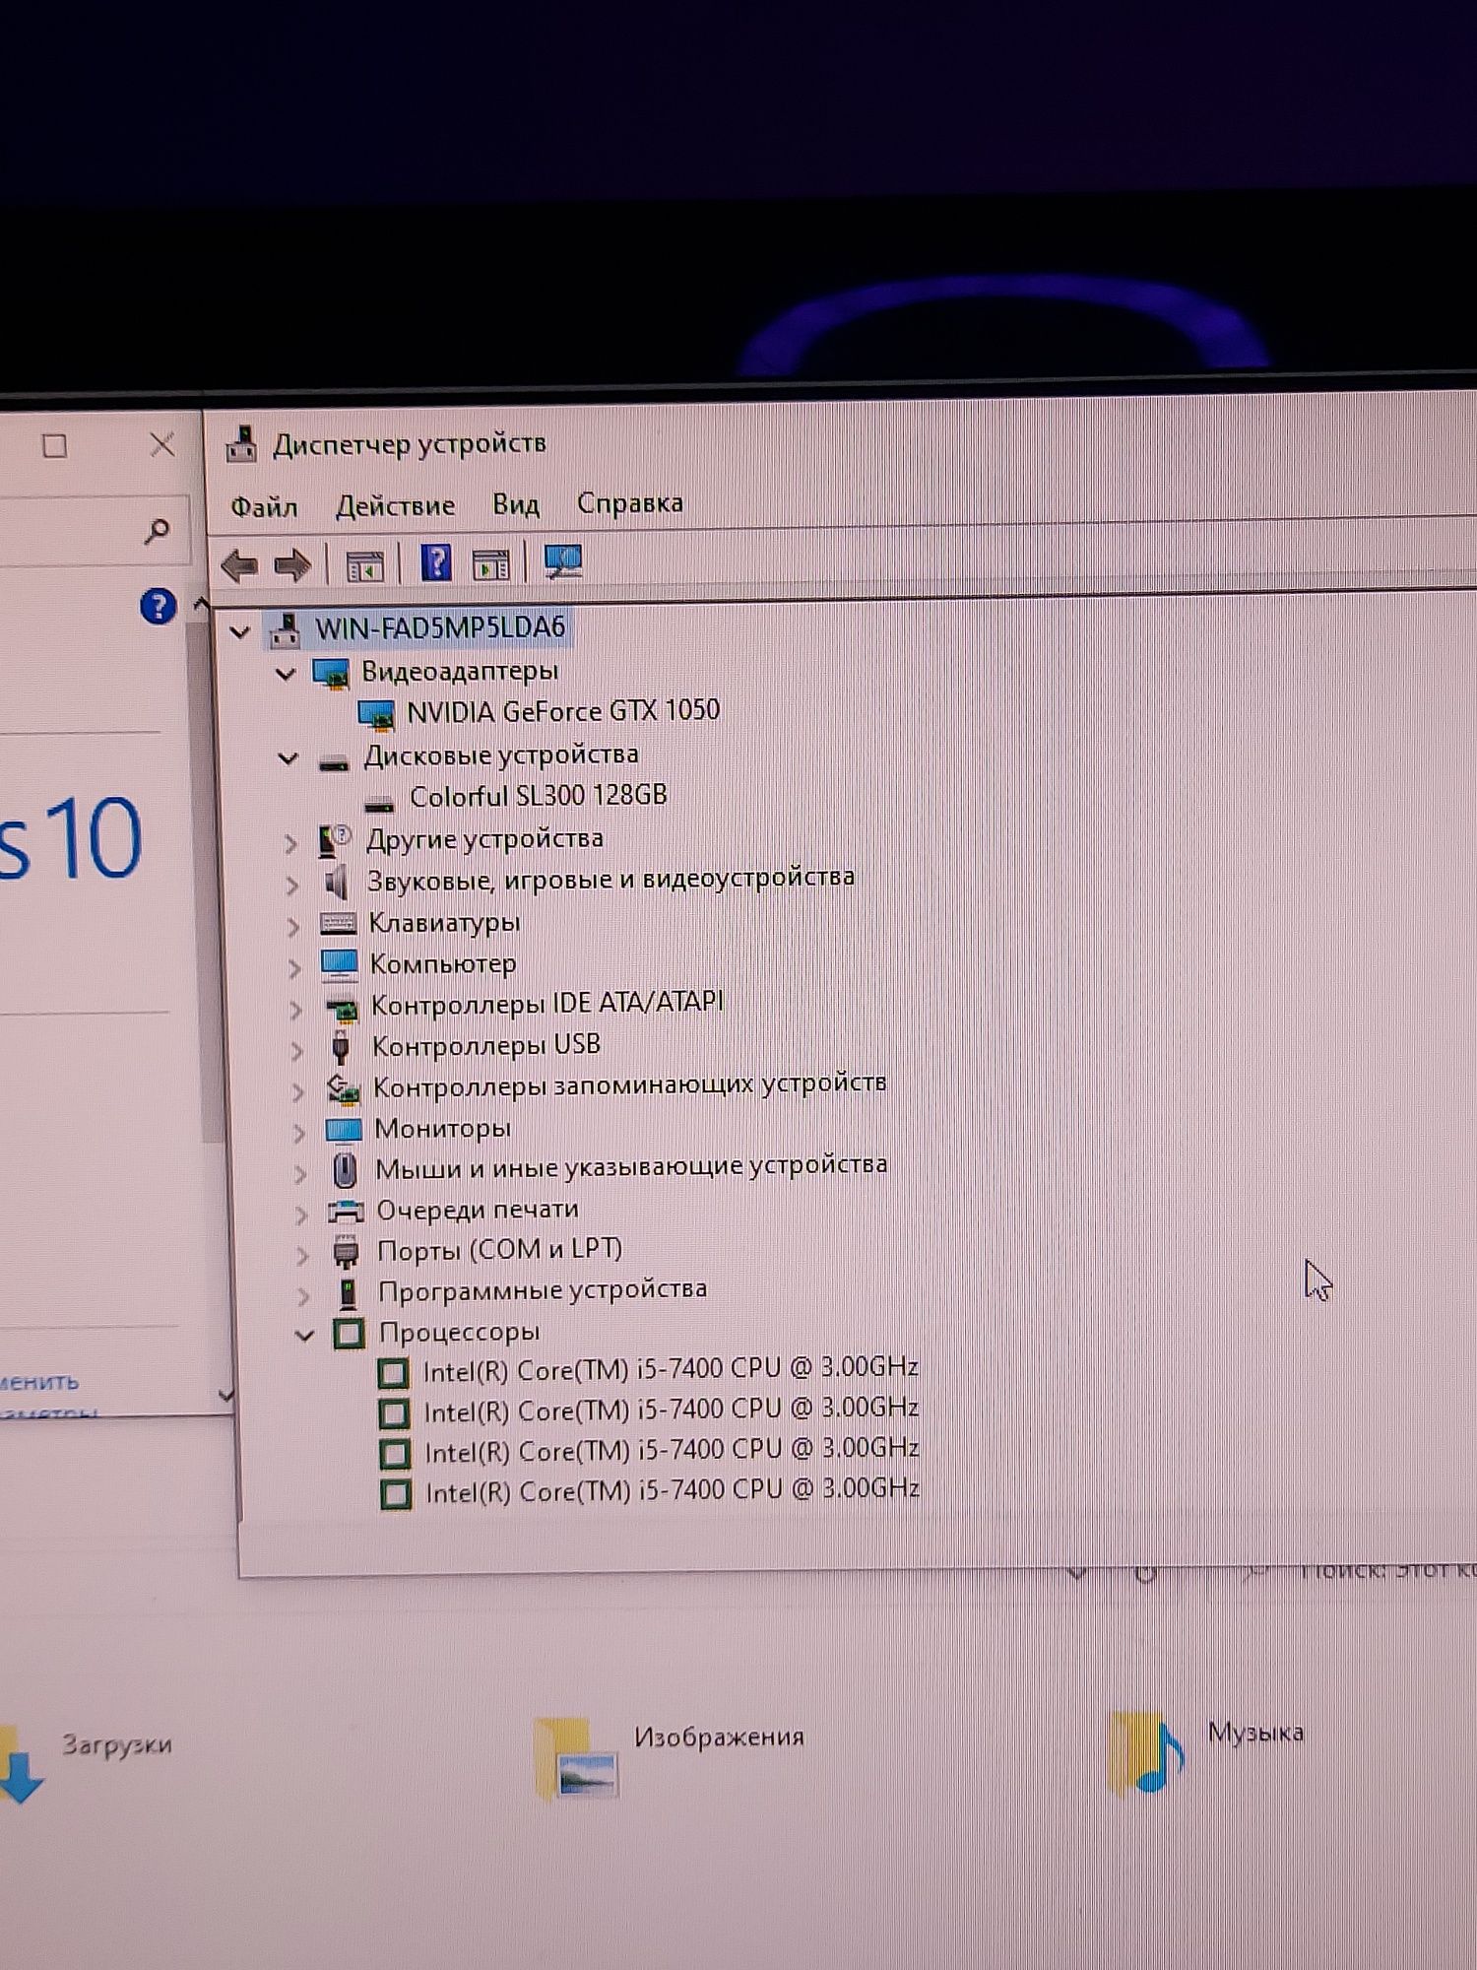Select the first Intel Core i5-7400 processor entry
Viewport: 1477px width, 1970px height.
(671, 1369)
